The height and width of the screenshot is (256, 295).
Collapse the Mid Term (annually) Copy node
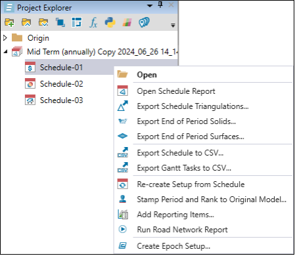click(x=5, y=52)
